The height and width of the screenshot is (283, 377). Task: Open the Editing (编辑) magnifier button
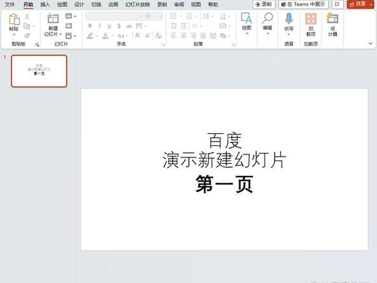coord(267,24)
